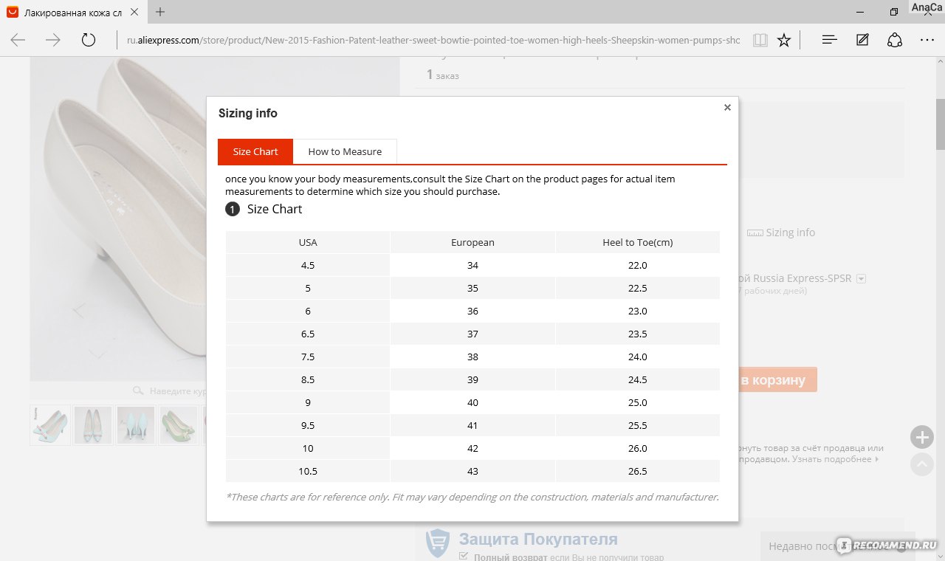Open the Hub lines icon
The width and height of the screenshot is (945, 561).
click(830, 40)
